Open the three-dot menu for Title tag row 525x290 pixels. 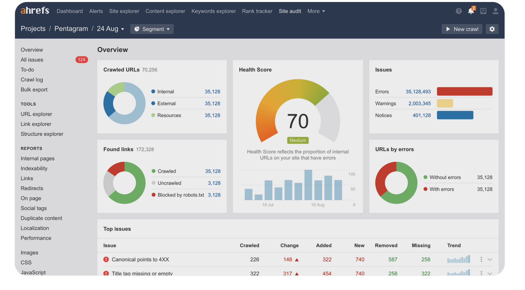pyautogui.click(x=481, y=273)
